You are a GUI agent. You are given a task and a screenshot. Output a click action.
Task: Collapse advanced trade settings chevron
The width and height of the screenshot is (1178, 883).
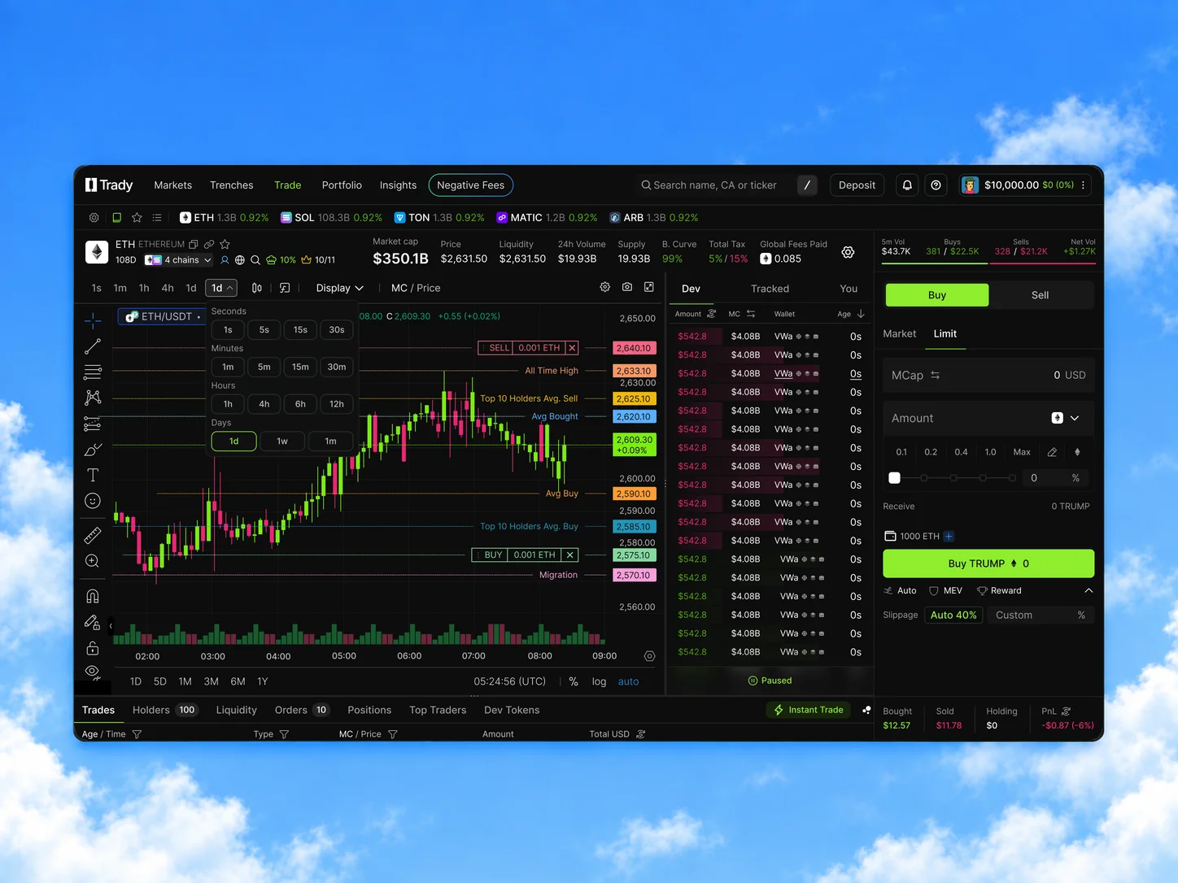click(x=1089, y=591)
